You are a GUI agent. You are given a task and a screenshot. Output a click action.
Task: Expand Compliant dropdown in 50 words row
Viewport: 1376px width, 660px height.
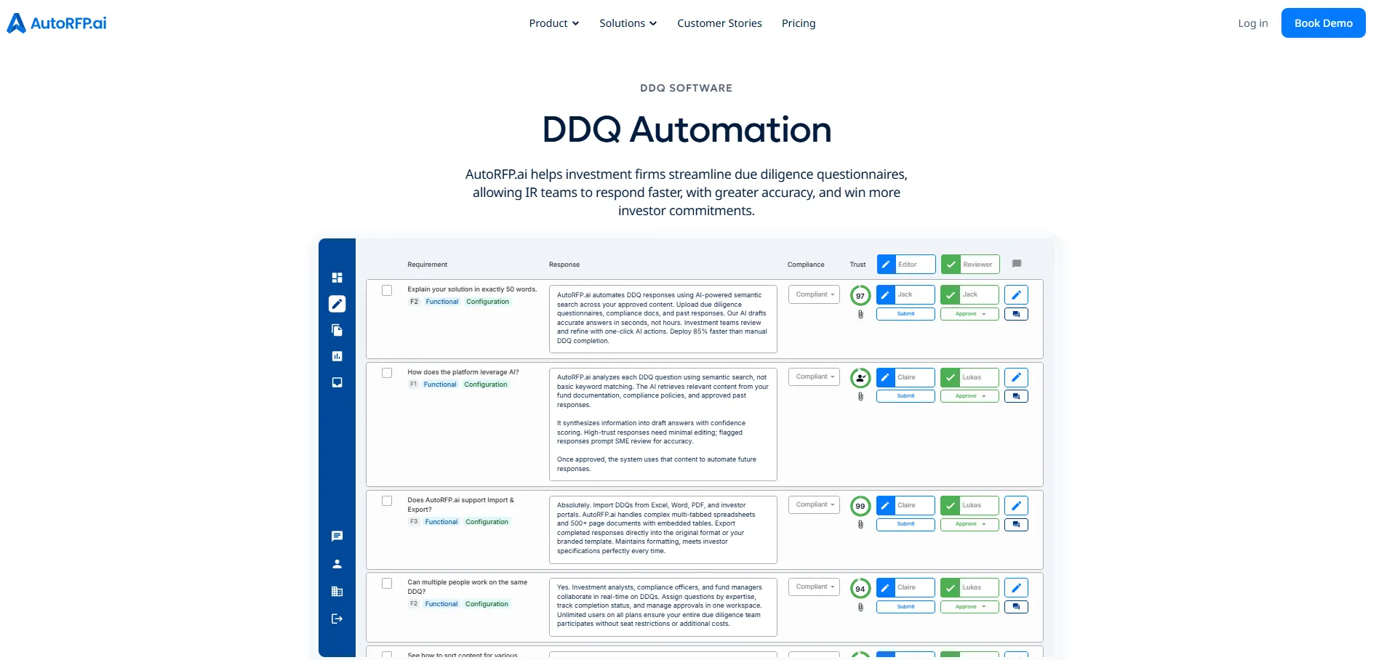pos(815,294)
